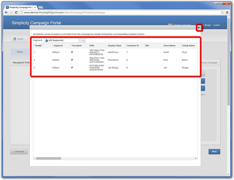This screenshot has height=180, width=234.
Task: Click the RSN beginning 46ec254c-1c0e
Action: [97, 60]
